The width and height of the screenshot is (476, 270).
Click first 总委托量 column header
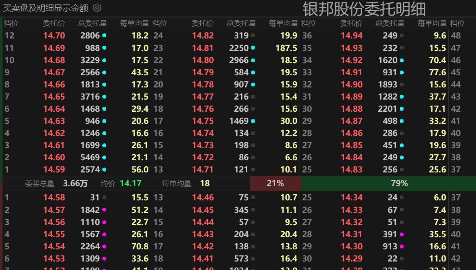[x=92, y=23]
